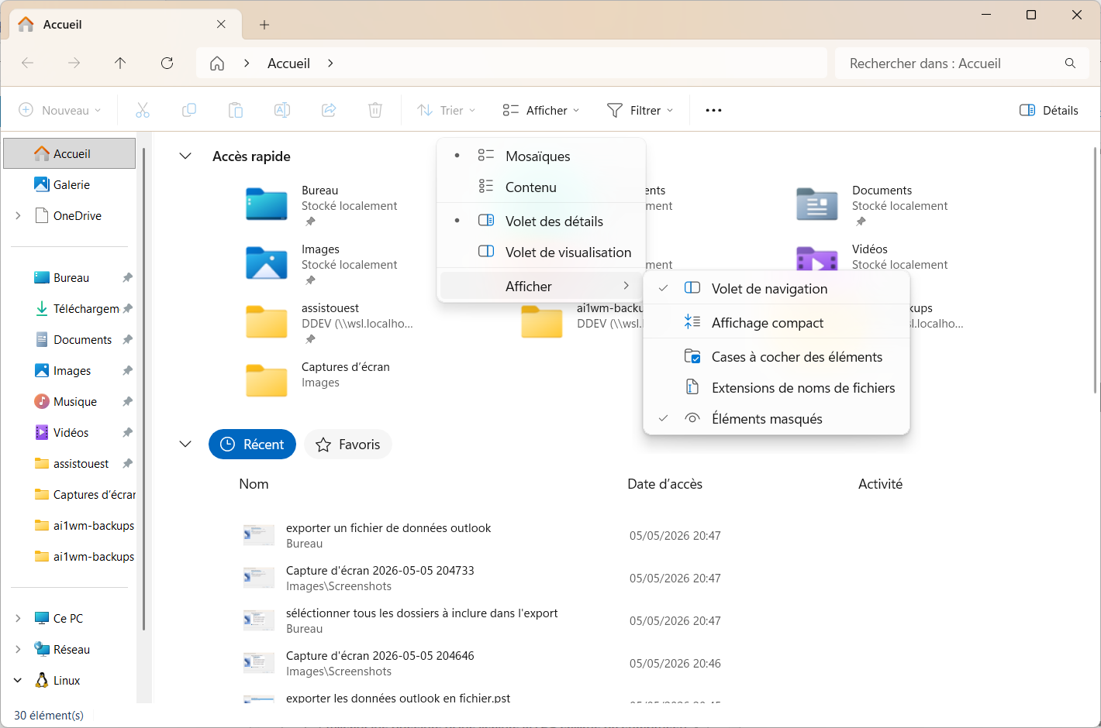Open 'séléctionner tous les dossiers' recent file

422,613
